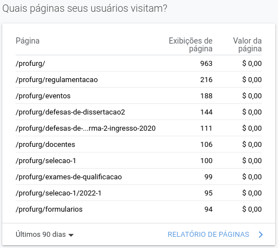Click the chevron arrow beside Relatório de Páginas
Screen dimensions: 278x248
[261, 235]
